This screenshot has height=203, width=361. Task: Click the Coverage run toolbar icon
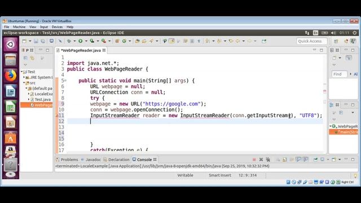92,41
